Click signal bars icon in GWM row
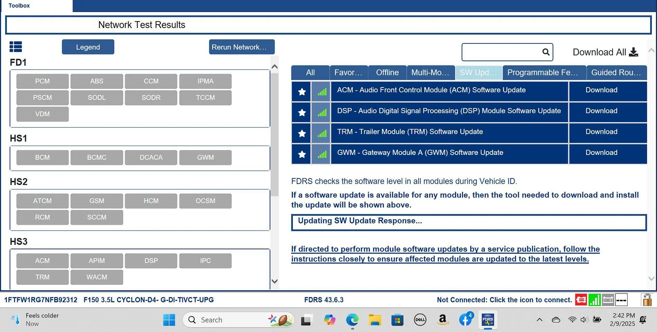 tap(321, 154)
